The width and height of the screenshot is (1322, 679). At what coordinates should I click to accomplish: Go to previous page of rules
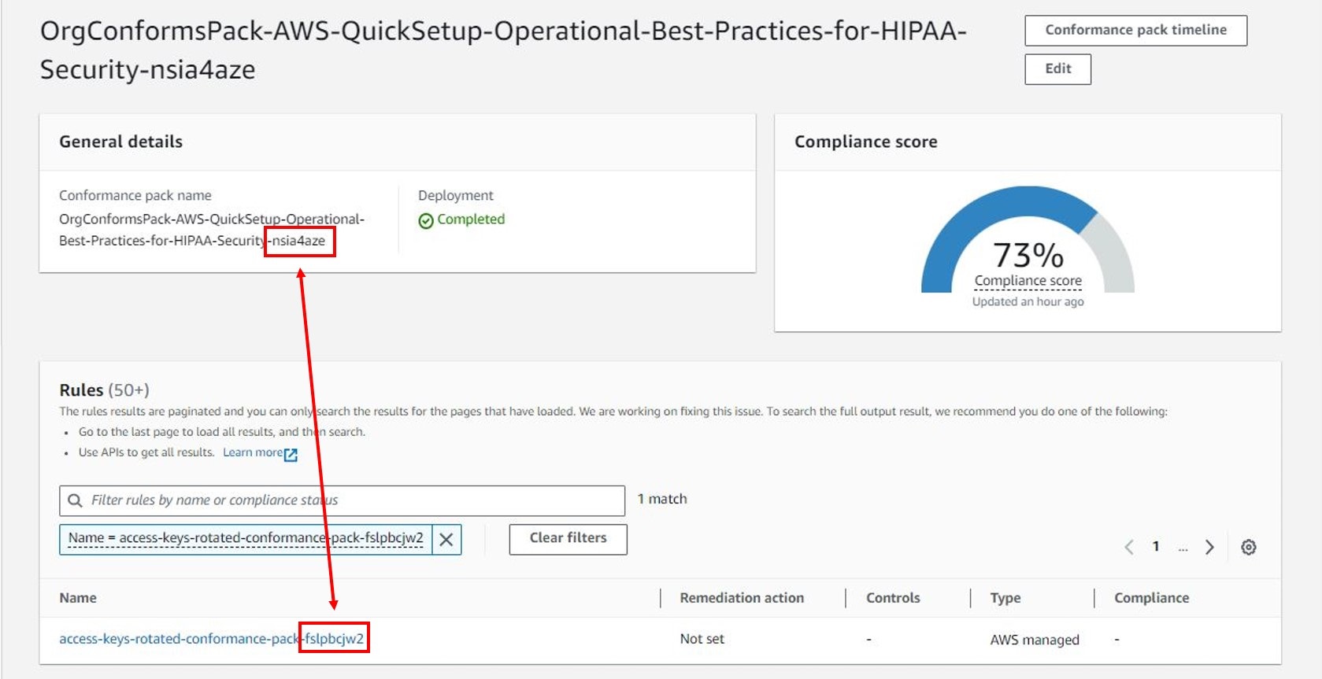tap(1128, 547)
